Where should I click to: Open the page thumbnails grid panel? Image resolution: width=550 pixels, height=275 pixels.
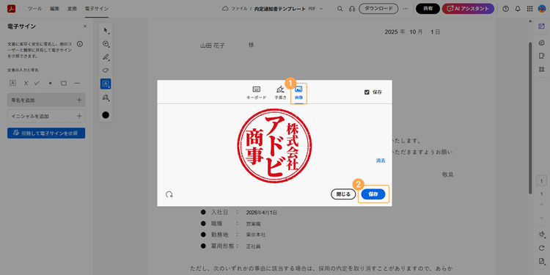click(541, 70)
